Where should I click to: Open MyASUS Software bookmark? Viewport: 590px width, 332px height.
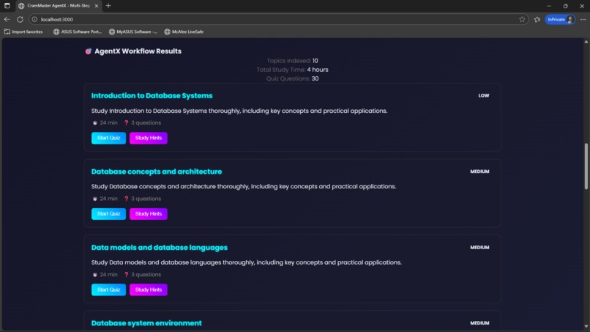coord(133,32)
